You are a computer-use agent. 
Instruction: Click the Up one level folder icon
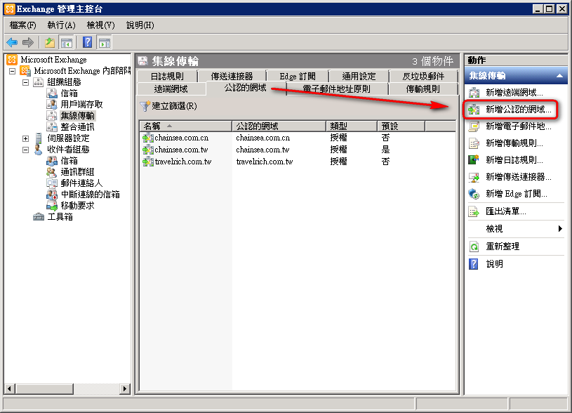[50, 42]
